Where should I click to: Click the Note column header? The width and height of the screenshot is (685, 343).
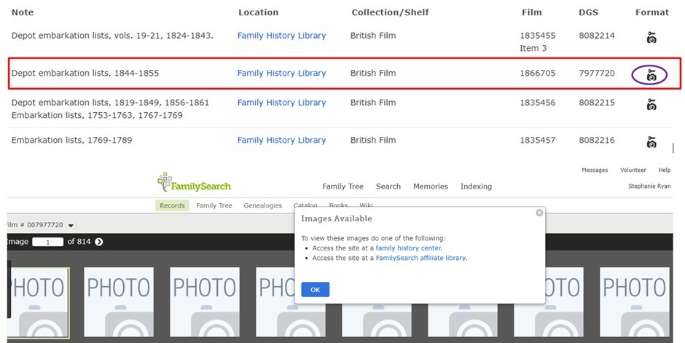point(23,12)
